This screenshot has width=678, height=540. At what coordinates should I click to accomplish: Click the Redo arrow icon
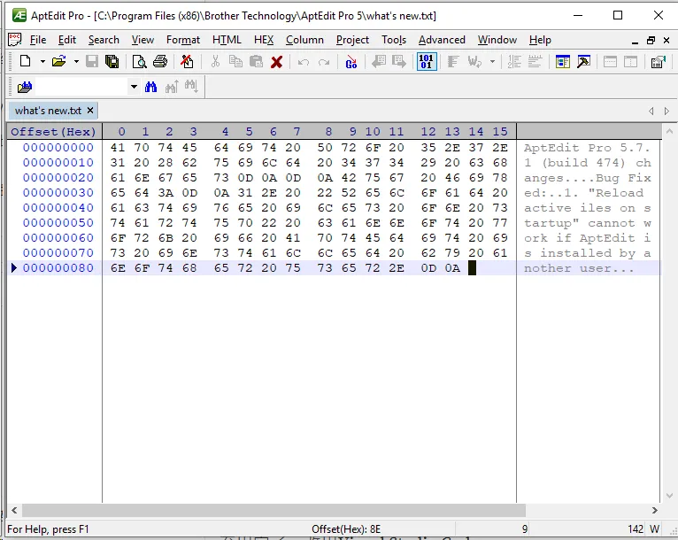[324, 61]
